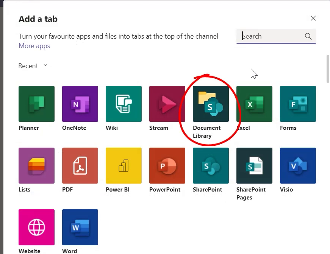Click the Planner label text

point(29,128)
